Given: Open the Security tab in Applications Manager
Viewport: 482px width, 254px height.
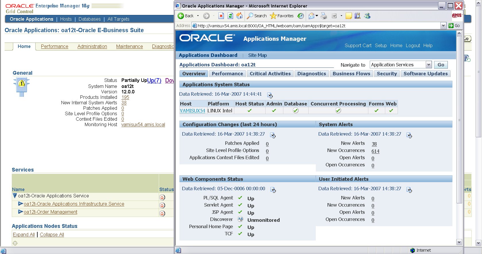Looking at the screenshot, I should pos(387,74).
